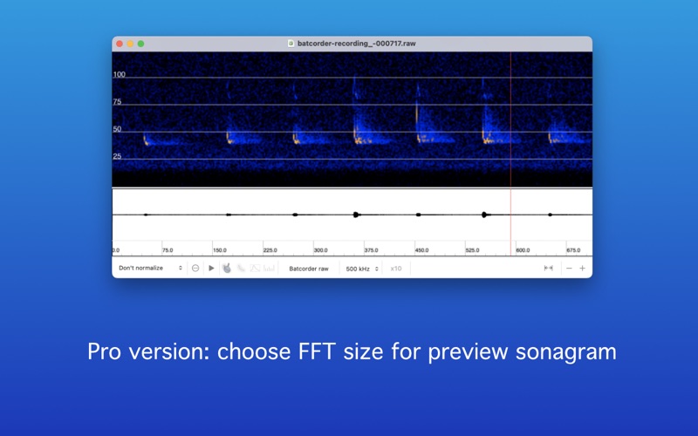Click the 300.0 mark on time ruler

[x=320, y=250]
